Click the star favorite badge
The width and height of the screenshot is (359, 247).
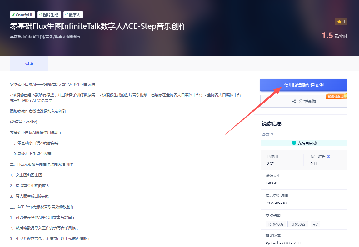coord(341,22)
